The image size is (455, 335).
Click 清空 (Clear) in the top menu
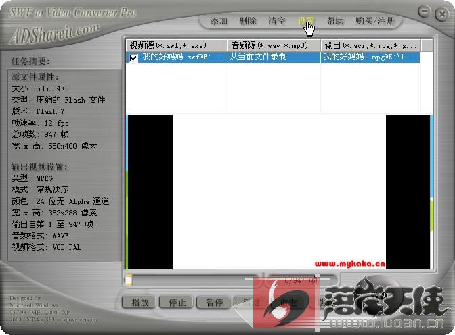[x=277, y=21]
